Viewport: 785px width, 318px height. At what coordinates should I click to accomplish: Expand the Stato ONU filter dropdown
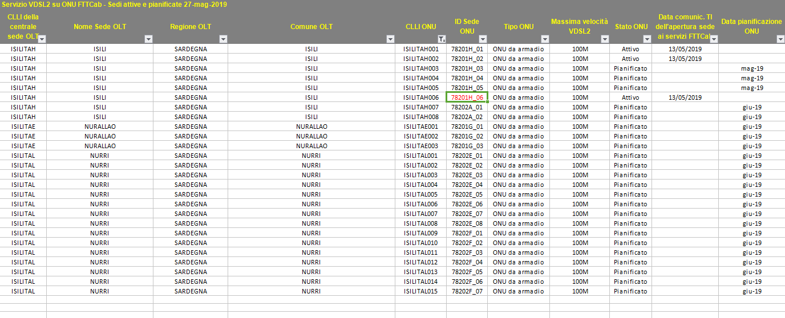click(x=647, y=39)
